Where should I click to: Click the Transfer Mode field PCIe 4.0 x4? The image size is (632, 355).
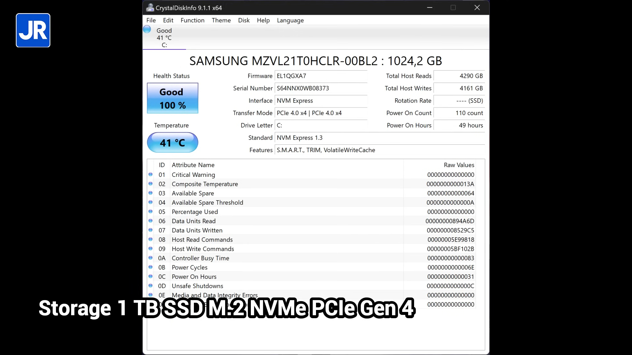321,113
